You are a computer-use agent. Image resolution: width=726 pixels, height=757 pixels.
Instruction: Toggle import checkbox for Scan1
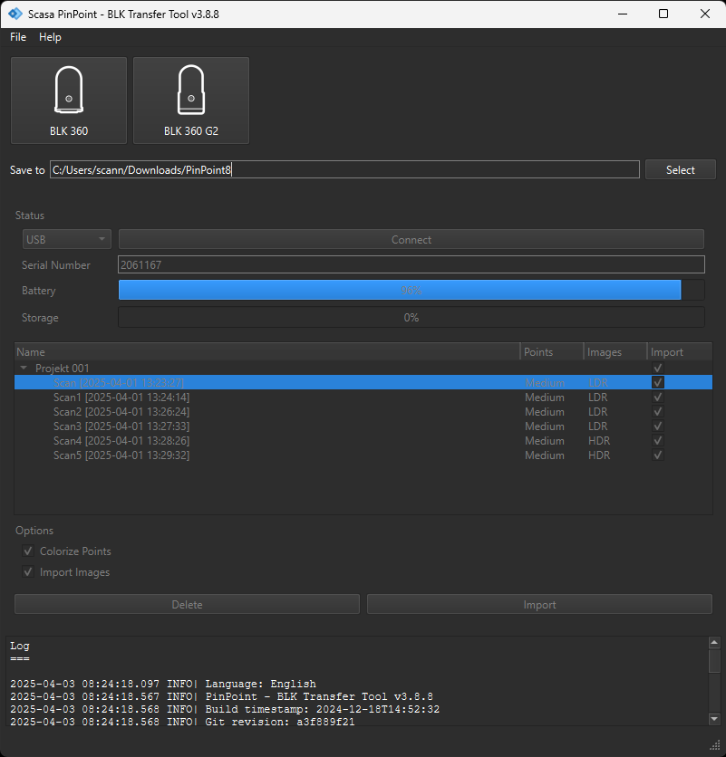click(657, 397)
